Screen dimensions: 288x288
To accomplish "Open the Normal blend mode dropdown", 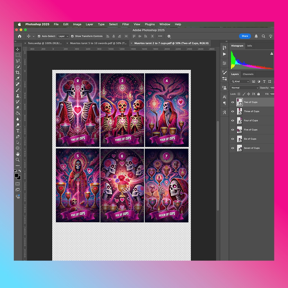I will (x=244, y=88).
